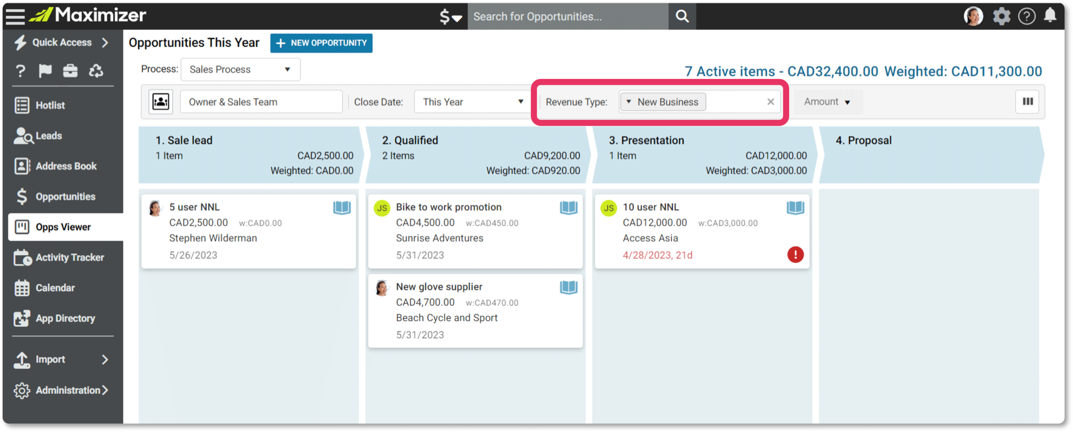Open the Sales Process dropdown

point(240,70)
